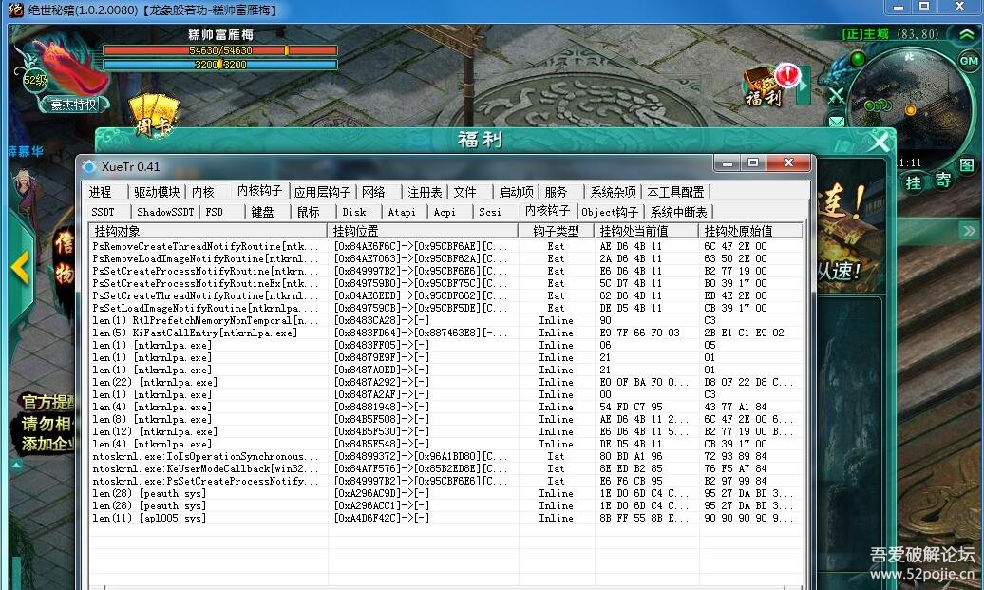Sort by the 钩子类型 column header

556,231
